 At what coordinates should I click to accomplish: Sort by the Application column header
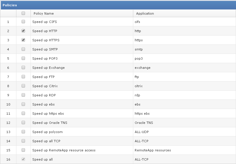[145, 13]
